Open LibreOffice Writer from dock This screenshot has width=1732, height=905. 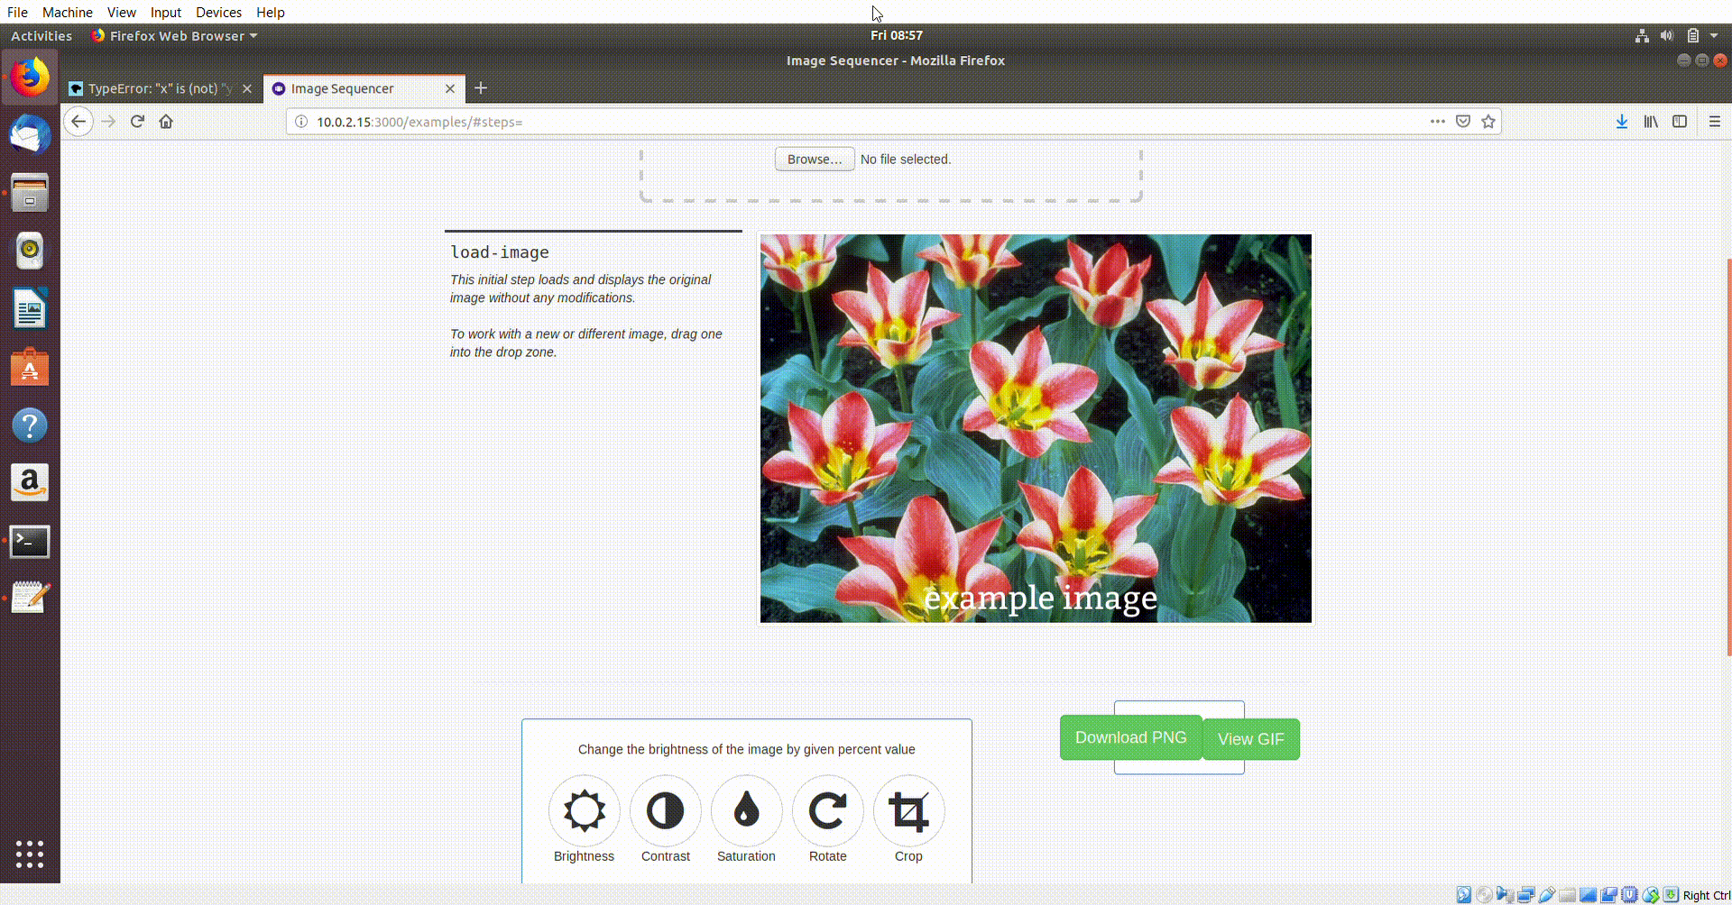(30, 308)
